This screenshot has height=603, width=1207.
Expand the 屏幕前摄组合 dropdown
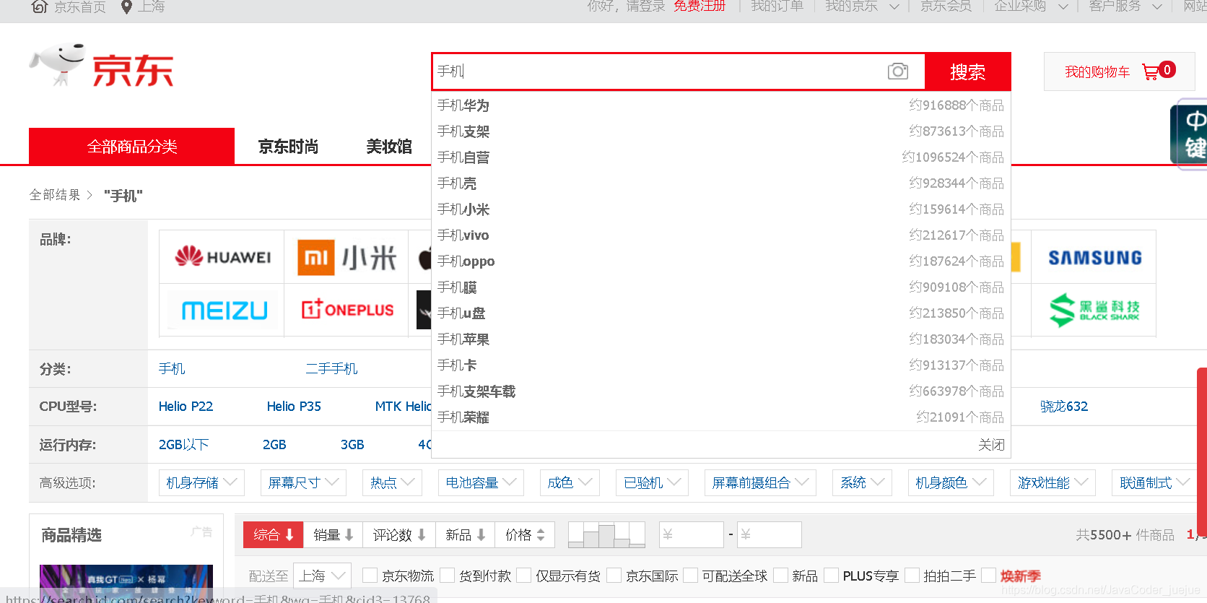pos(760,482)
